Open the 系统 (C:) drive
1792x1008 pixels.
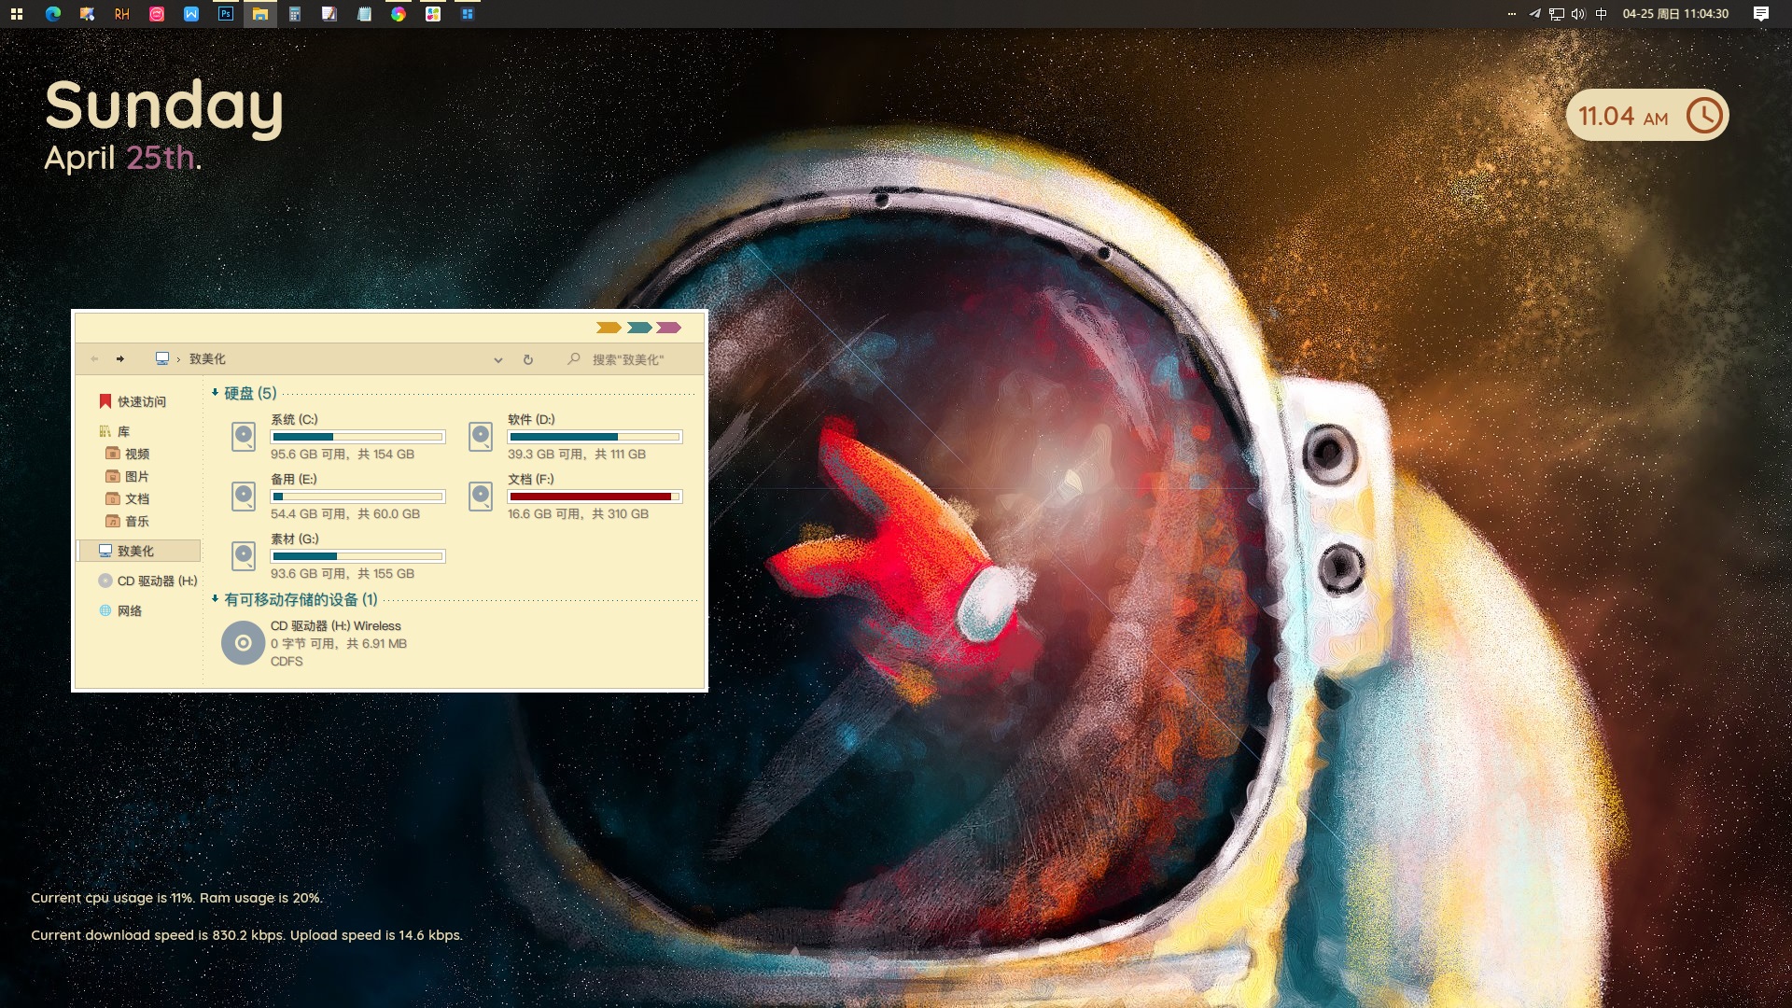click(294, 420)
